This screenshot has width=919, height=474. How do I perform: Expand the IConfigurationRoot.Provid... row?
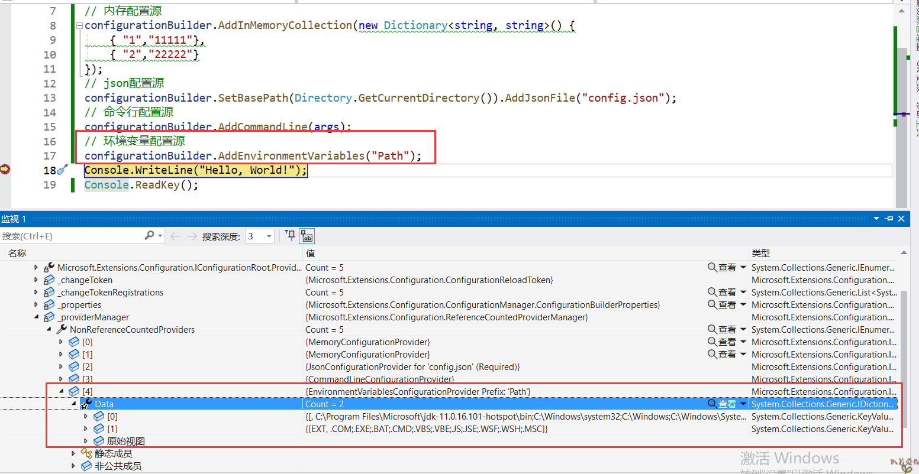[x=36, y=268]
